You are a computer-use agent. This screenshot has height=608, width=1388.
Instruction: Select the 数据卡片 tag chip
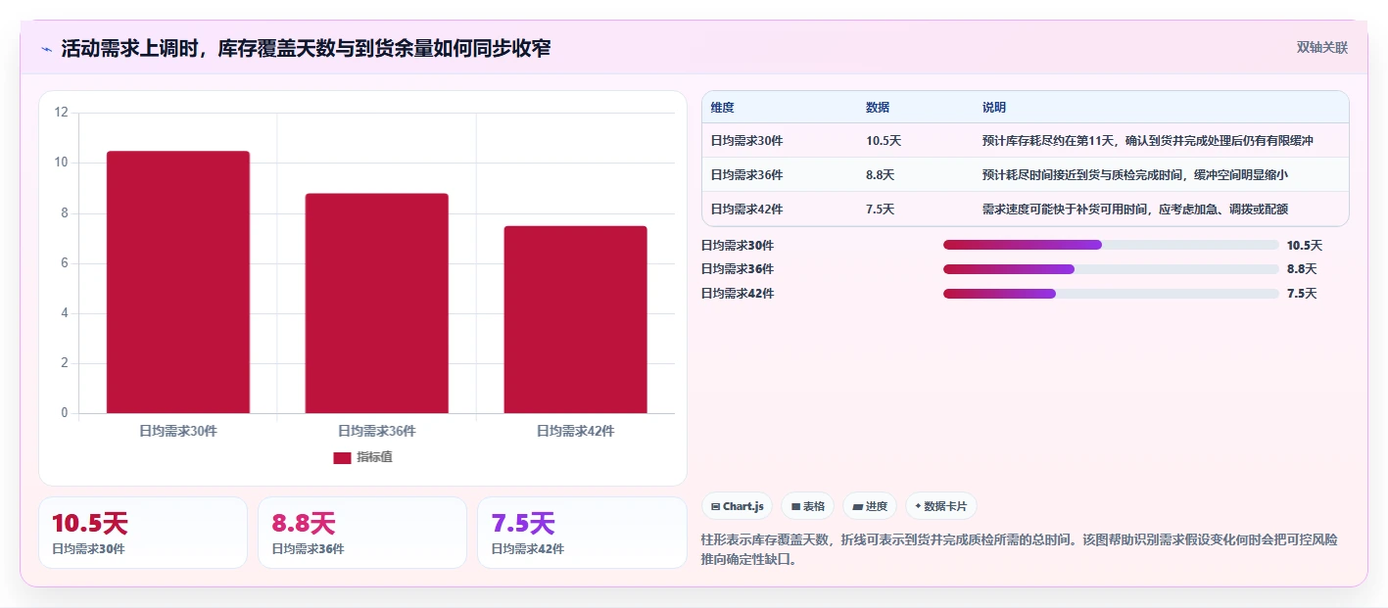point(940,506)
